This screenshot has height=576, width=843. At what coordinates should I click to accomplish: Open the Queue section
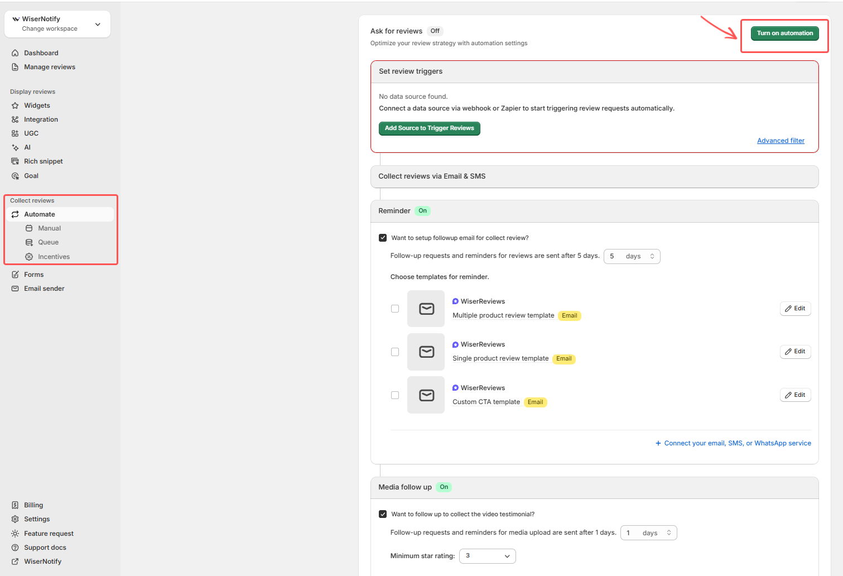(49, 242)
